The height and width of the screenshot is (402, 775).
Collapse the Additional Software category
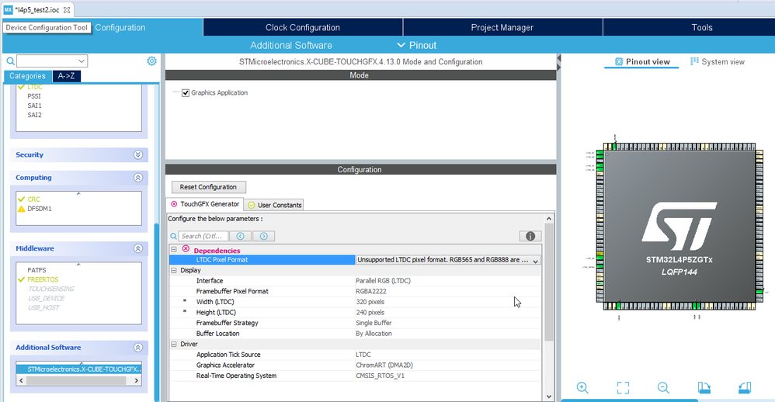tap(138, 347)
